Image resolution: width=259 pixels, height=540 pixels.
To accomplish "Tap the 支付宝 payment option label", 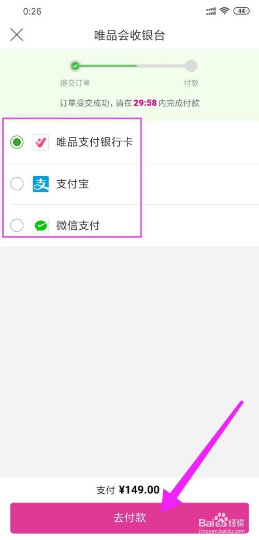I will point(73,184).
